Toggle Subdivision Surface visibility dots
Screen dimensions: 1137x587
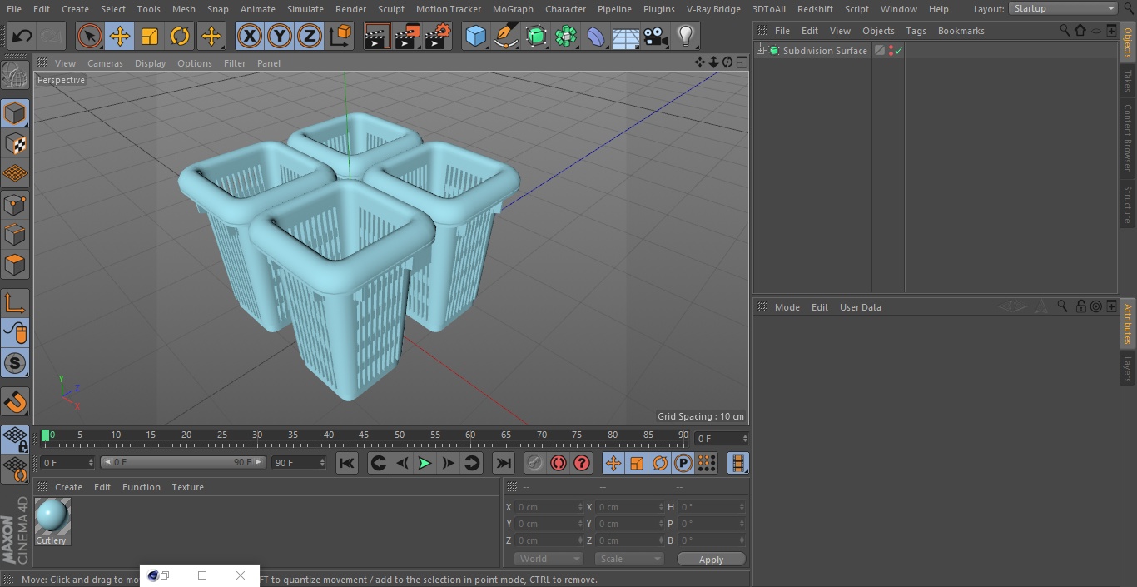click(891, 51)
